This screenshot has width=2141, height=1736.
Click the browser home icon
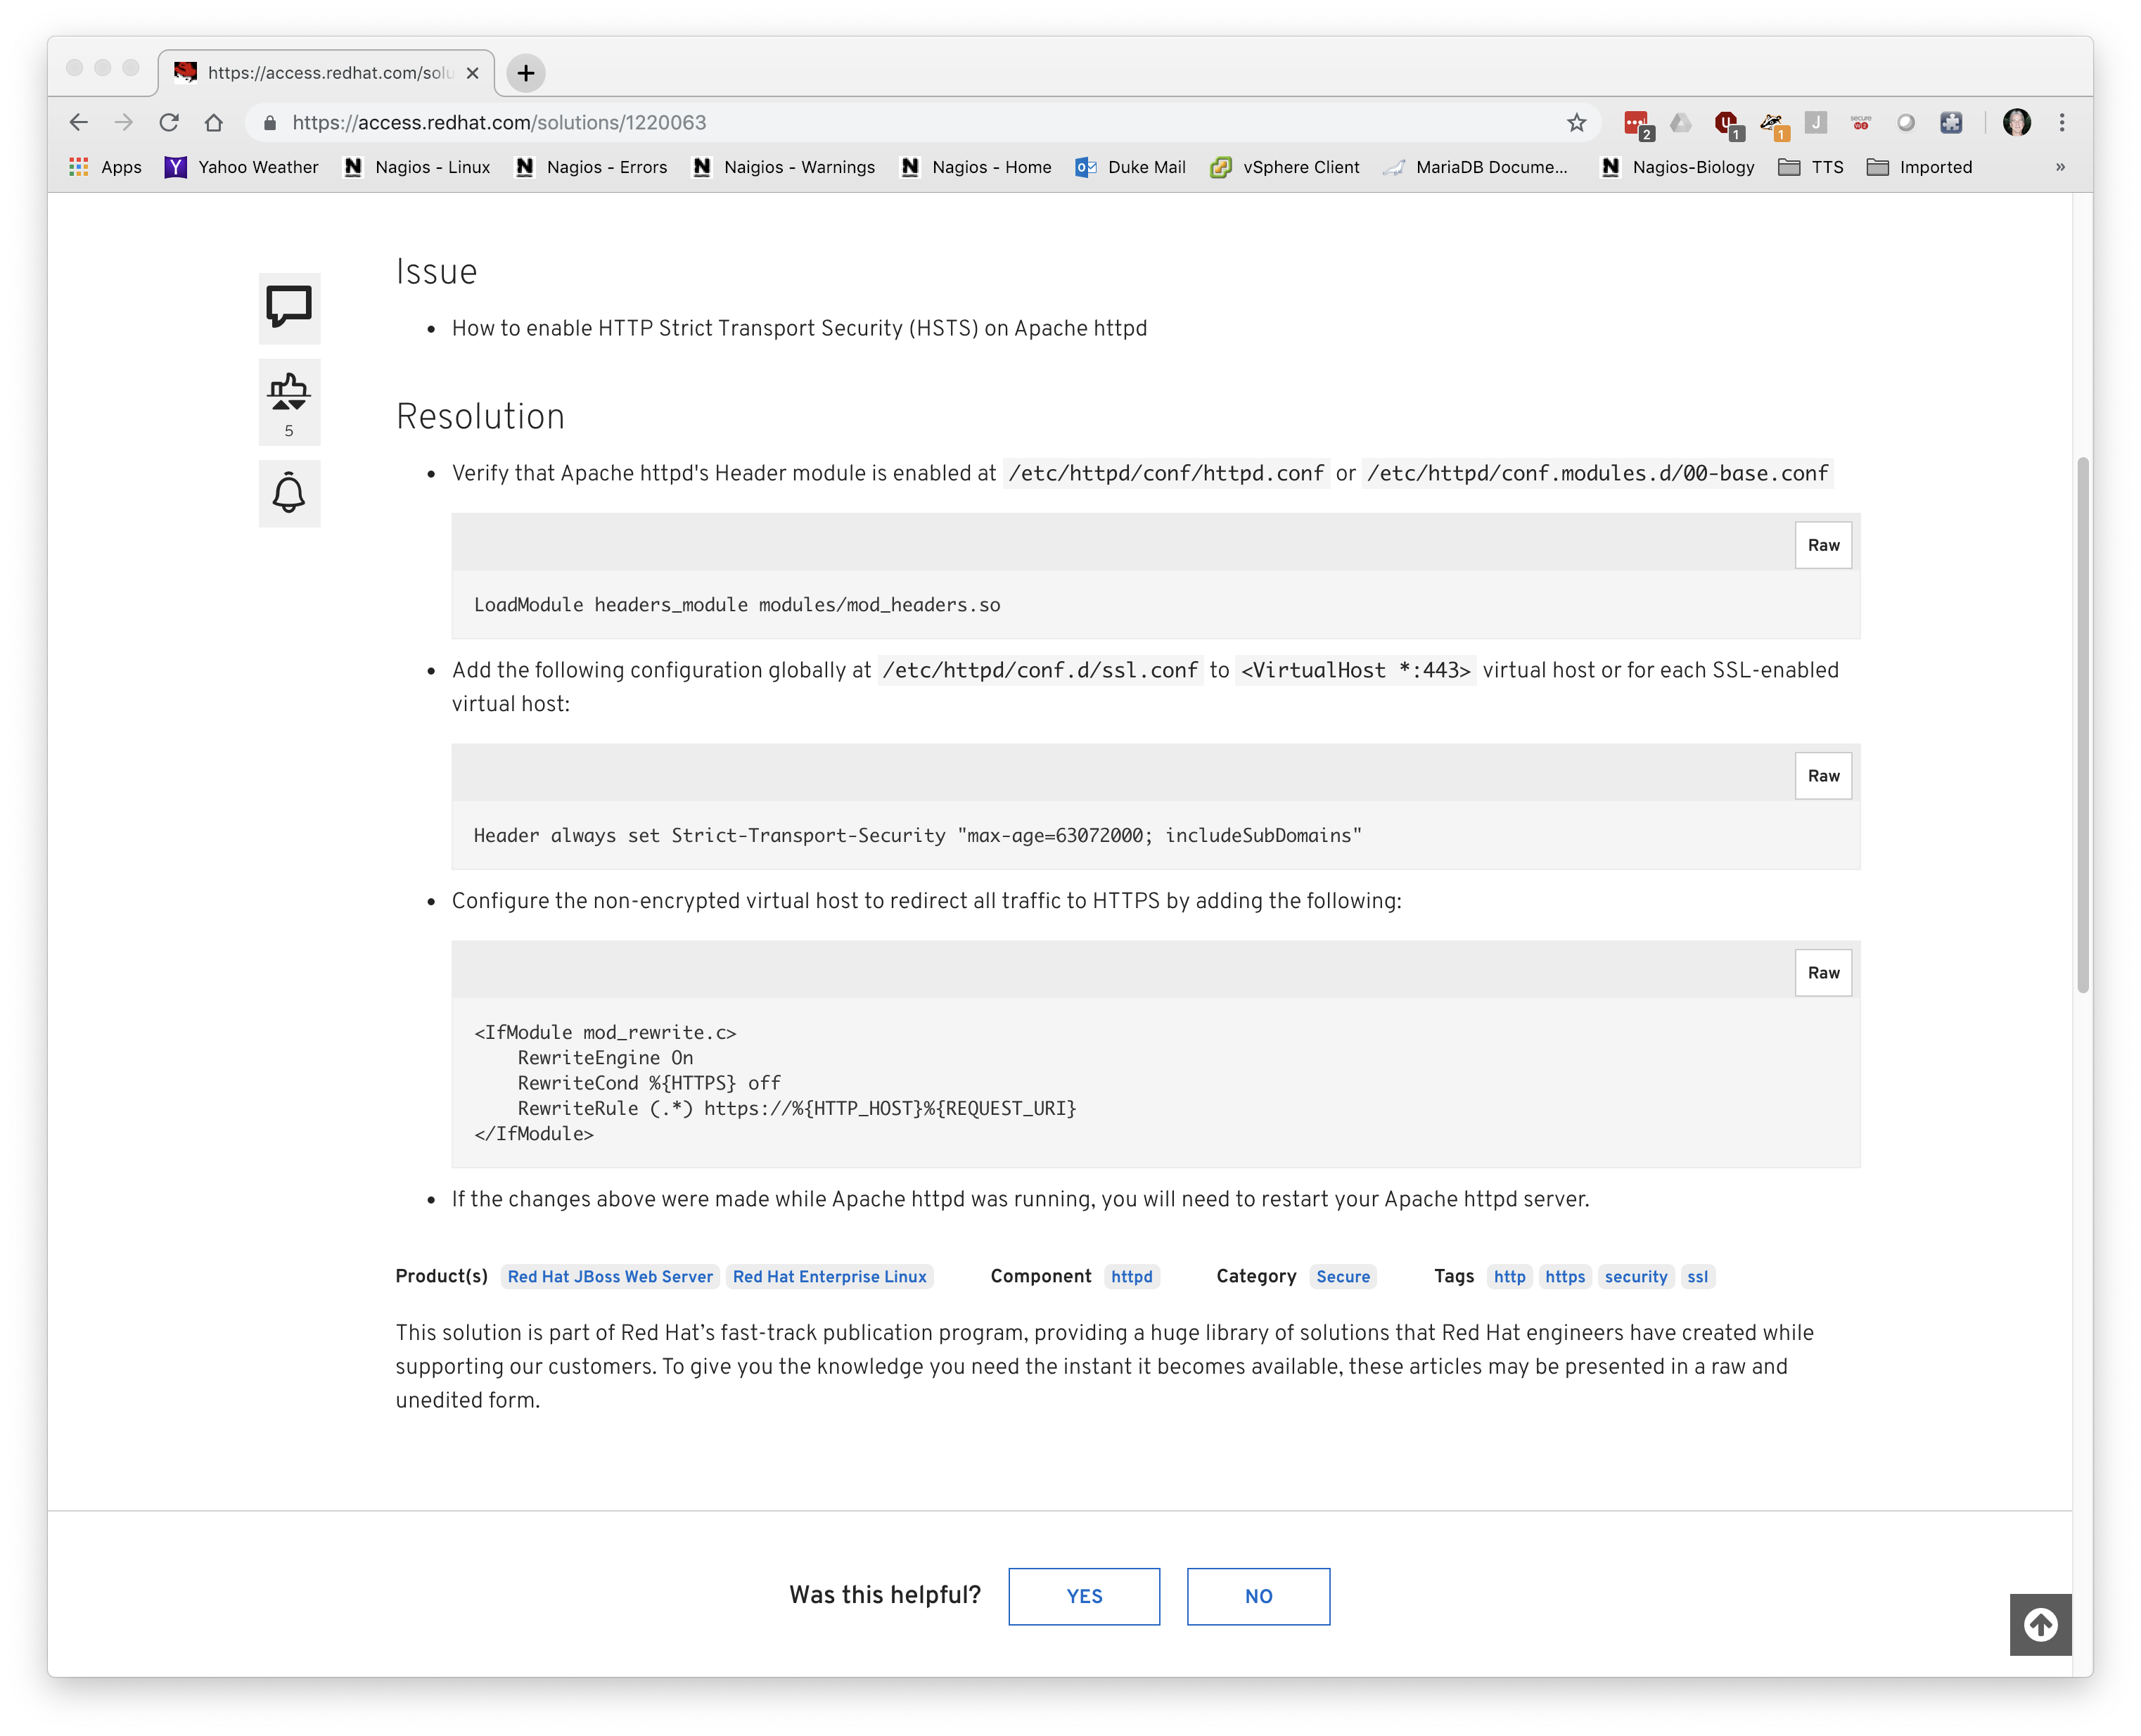pos(214,122)
